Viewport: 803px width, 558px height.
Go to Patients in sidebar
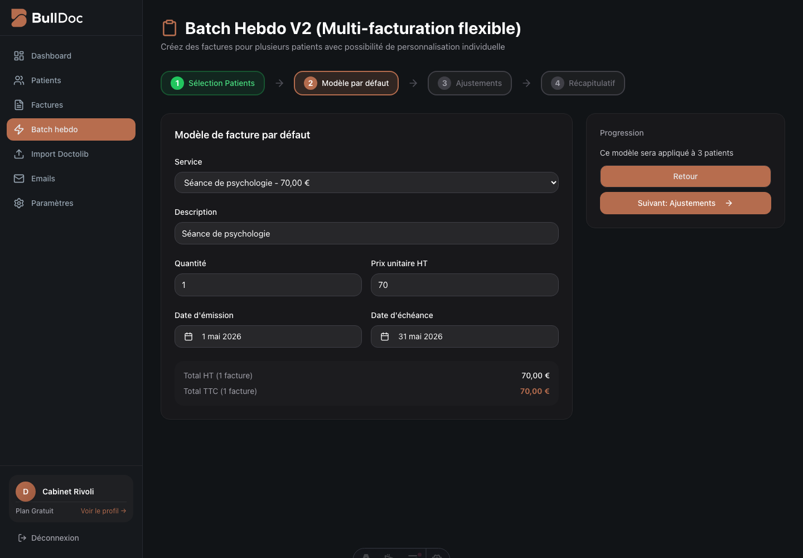71,80
